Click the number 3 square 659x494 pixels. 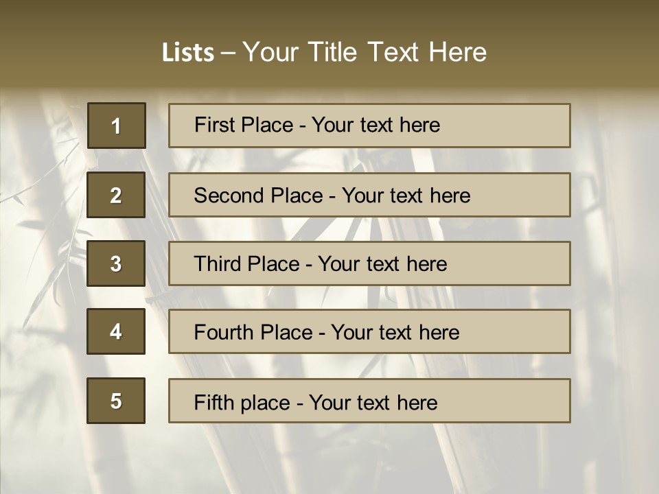[x=116, y=263]
